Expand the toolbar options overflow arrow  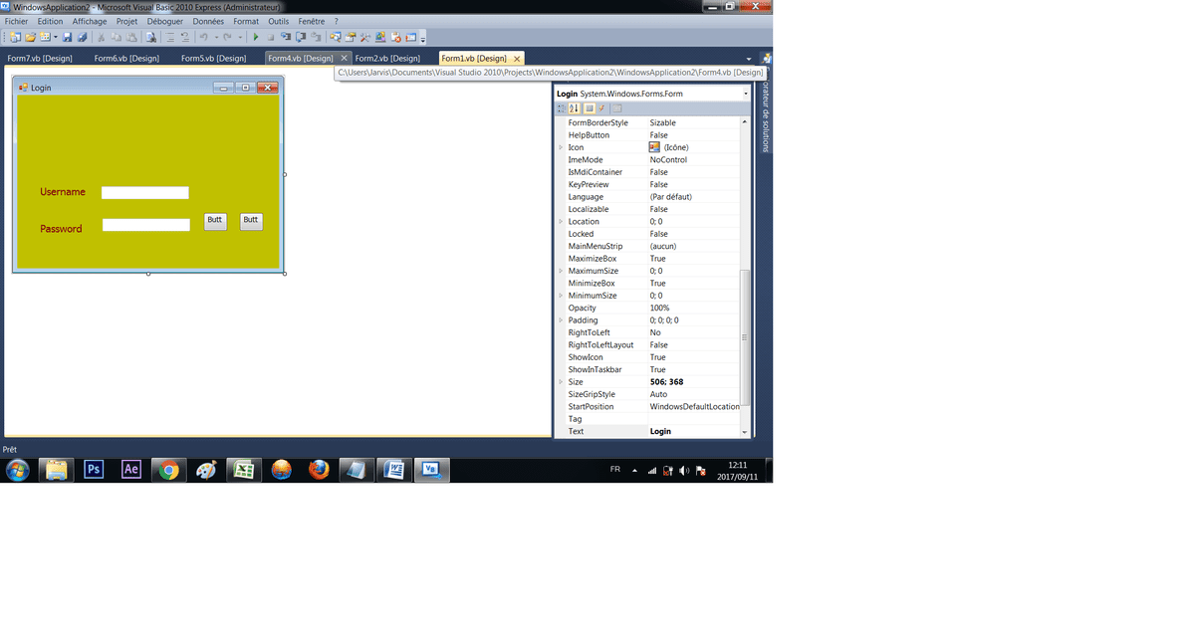[423, 39]
